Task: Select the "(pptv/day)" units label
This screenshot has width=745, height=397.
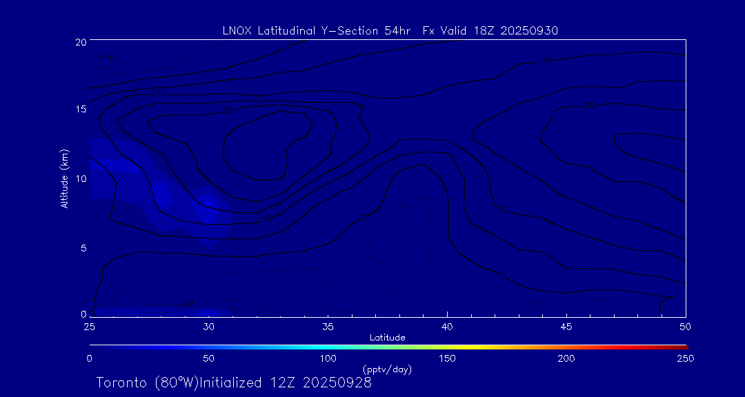Action: tap(388, 369)
